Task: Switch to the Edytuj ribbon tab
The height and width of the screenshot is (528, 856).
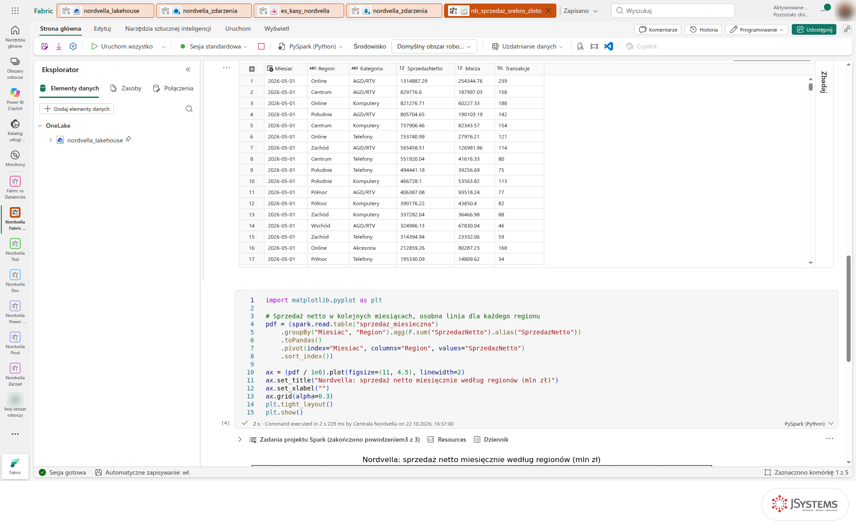Action: click(x=102, y=28)
